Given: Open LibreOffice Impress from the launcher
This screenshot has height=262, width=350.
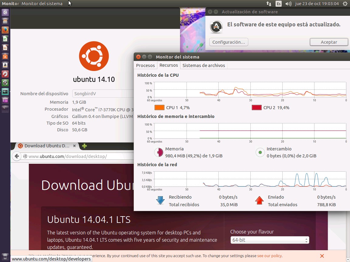Looking at the screenshot, I should pyautogui.click(x=5, y=47).
